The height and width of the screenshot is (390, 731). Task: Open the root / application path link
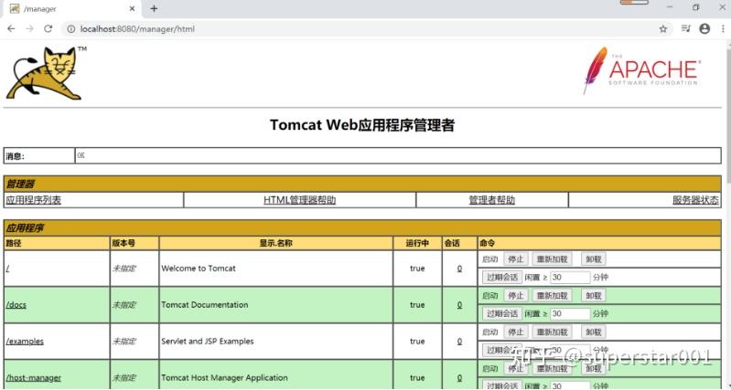coord(8,269)
